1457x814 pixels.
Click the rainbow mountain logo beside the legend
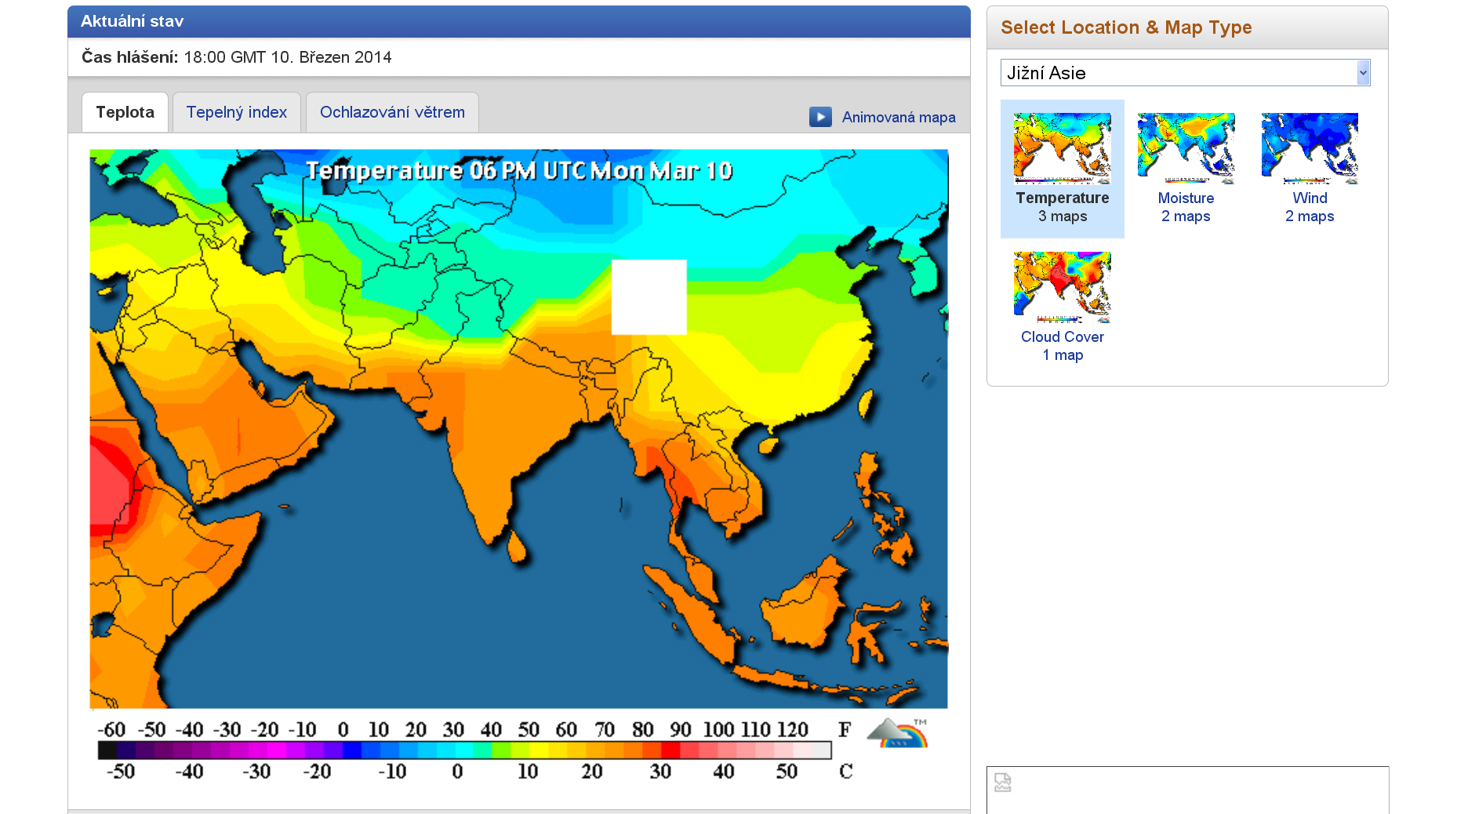tap(897, 733)
